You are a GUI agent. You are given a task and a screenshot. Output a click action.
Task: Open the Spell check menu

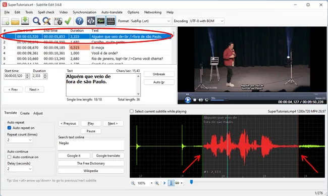pyautogui.click(x=46, y=12)
